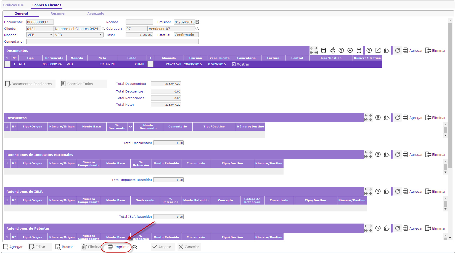Click the puzzle piece icon in Descuentos toolbar
Image resolution: width=455 pixels, height=253 pixels.
point(387,118)
